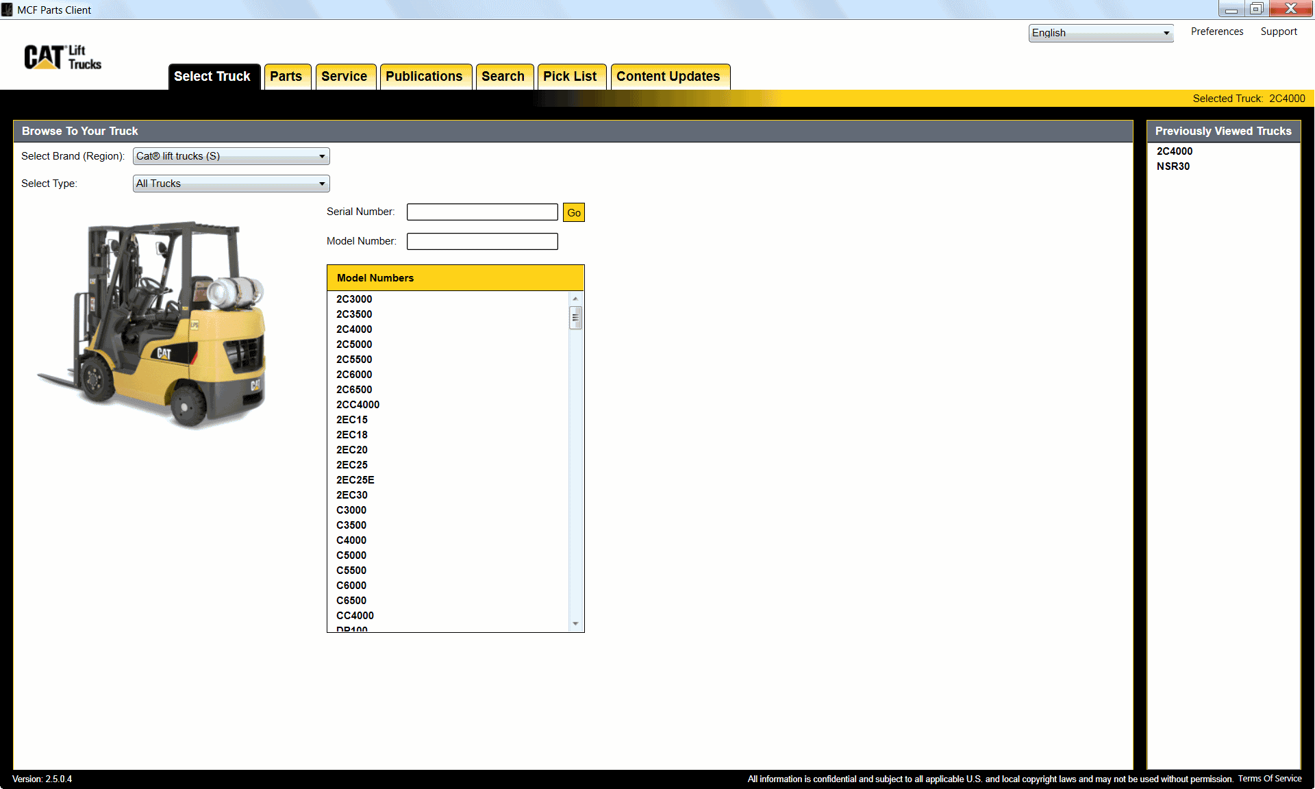Select model 2C4000 in Model Numbers list
1315x789 pixels.
pyautogui.click(x=354, y=329)
